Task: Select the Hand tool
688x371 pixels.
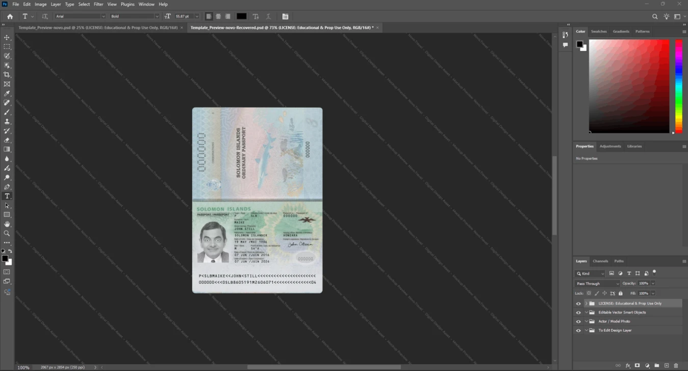Action: pyautogui.click(x=7, y=224)
